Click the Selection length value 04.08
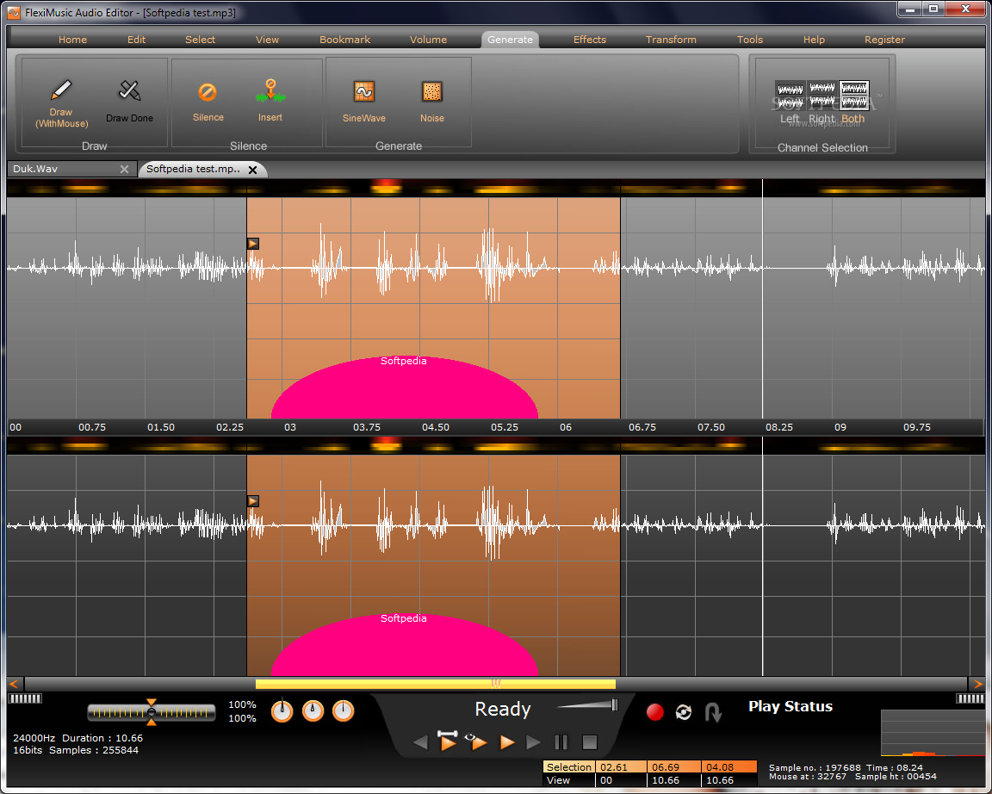The image size is (992, 794). [x=728, y=766]
